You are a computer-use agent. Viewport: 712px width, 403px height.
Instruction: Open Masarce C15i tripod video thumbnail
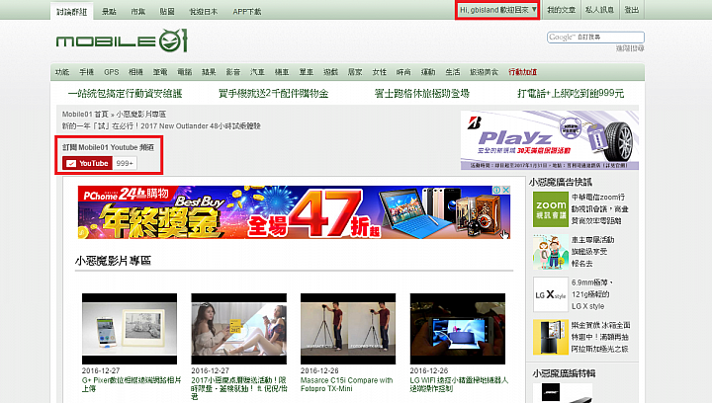pyautogui.click(x=348, y=329)
